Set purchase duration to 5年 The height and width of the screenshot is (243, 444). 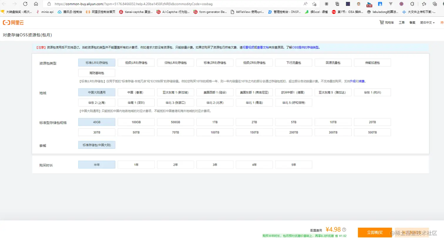coord(294,165)
